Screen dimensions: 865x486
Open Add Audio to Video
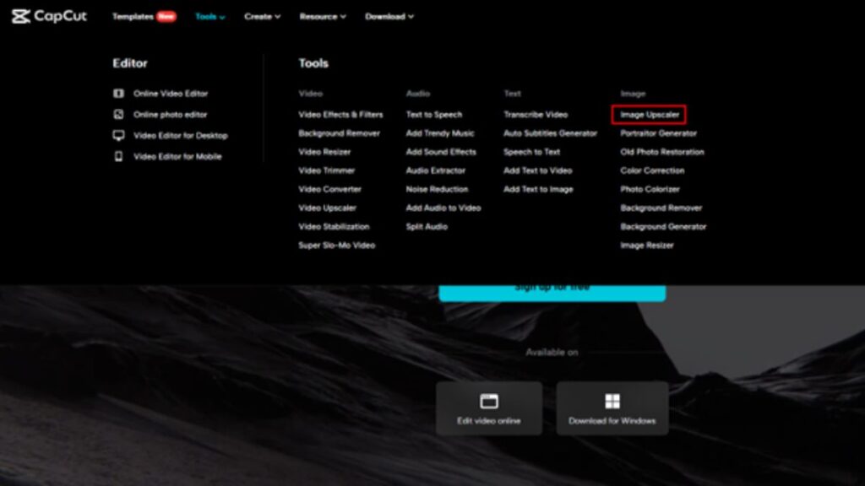click(443, 208)
